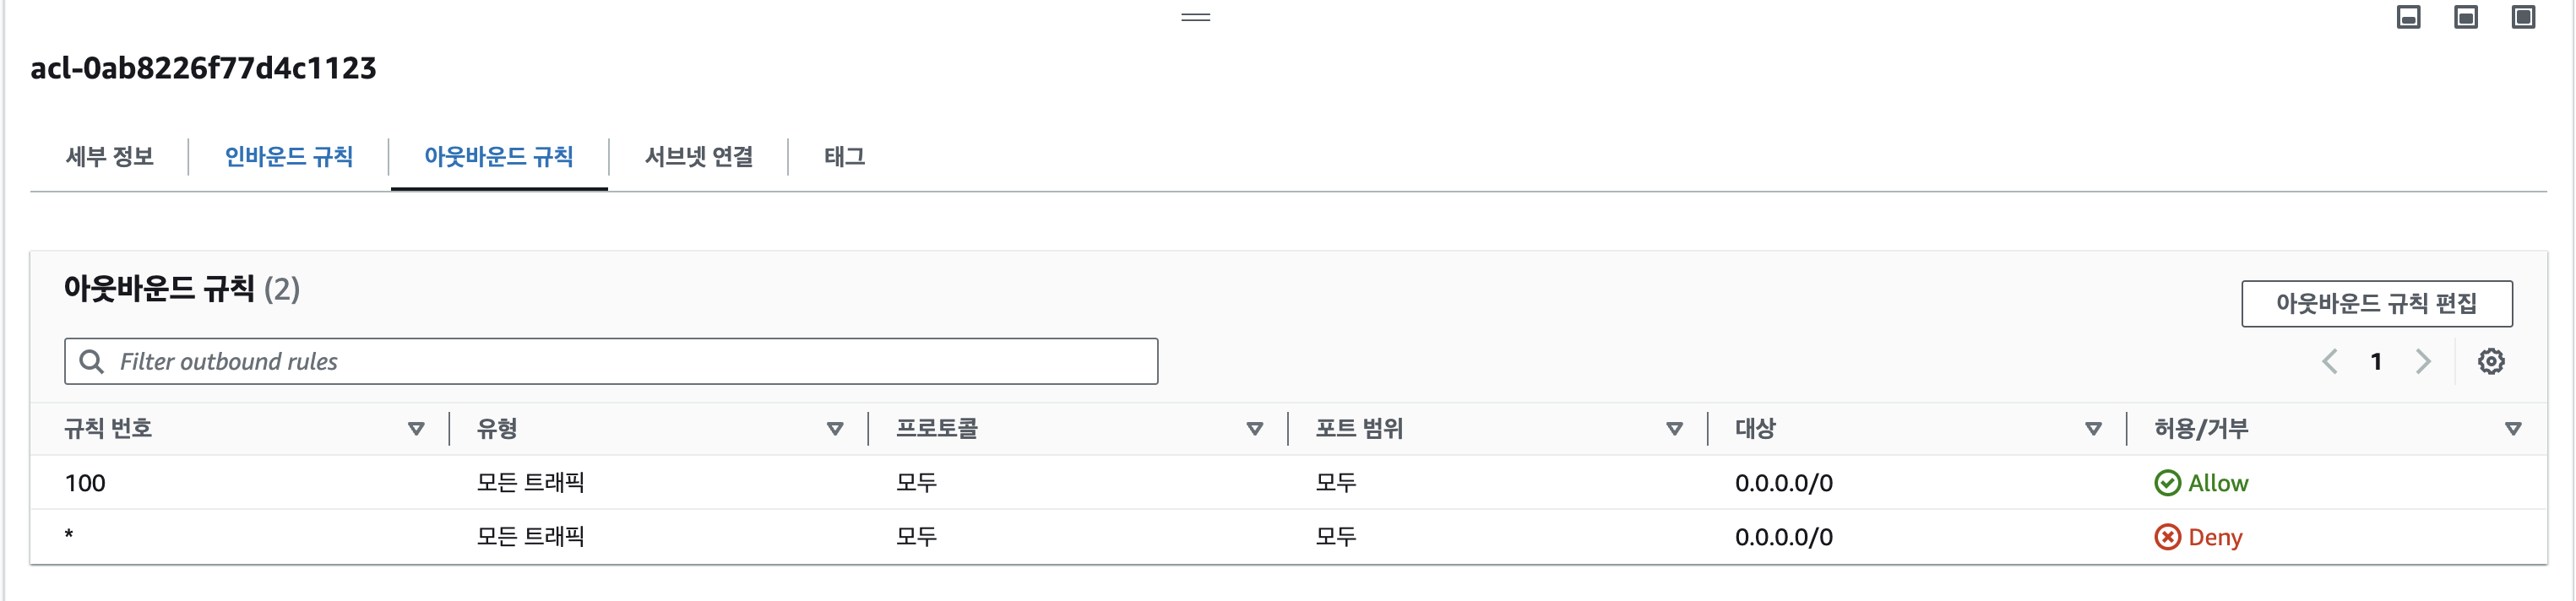
Task: Go to previous page of outbound rules
Action: (2329, 361)
